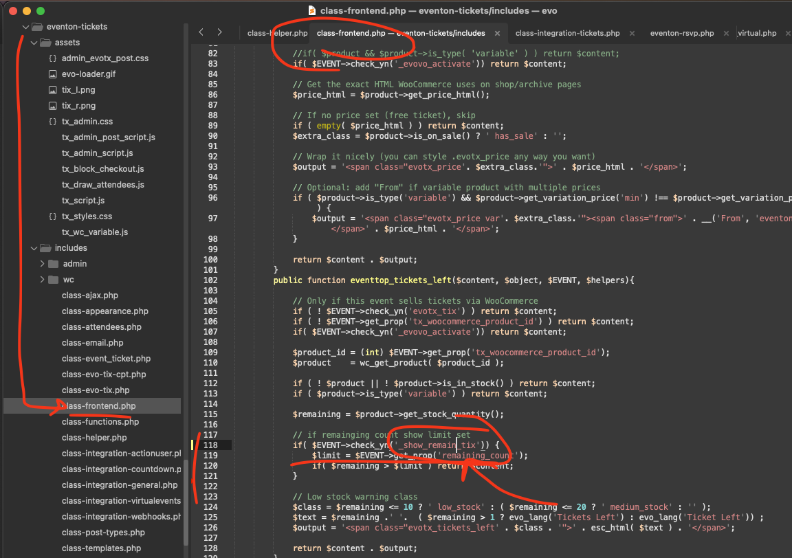This screenshot has height=558, width=792.
Task: Click the evo-loader.gif image file icon
Action: click(52, 74)
